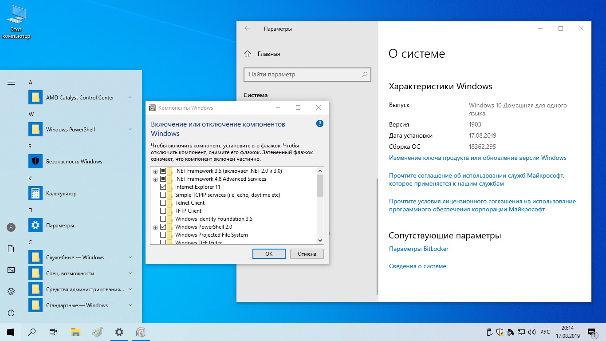Click the safely remove USB tray icon
This screenshot has width=606, height=341.
coord(489,332)
